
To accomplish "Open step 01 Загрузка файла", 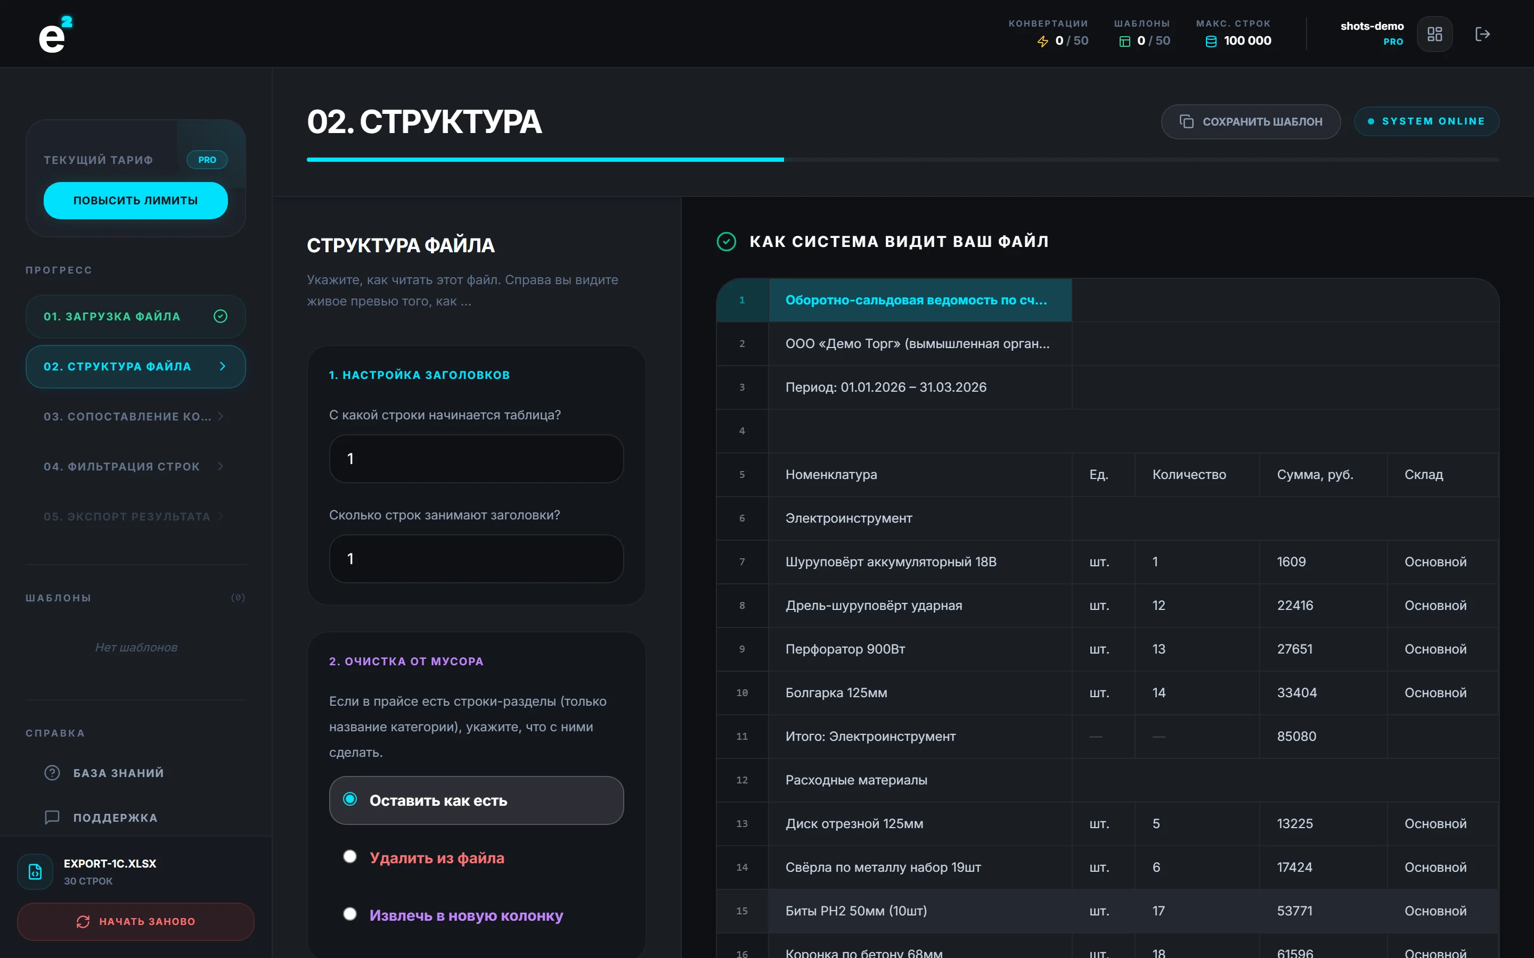I will (x=136, y=316).
